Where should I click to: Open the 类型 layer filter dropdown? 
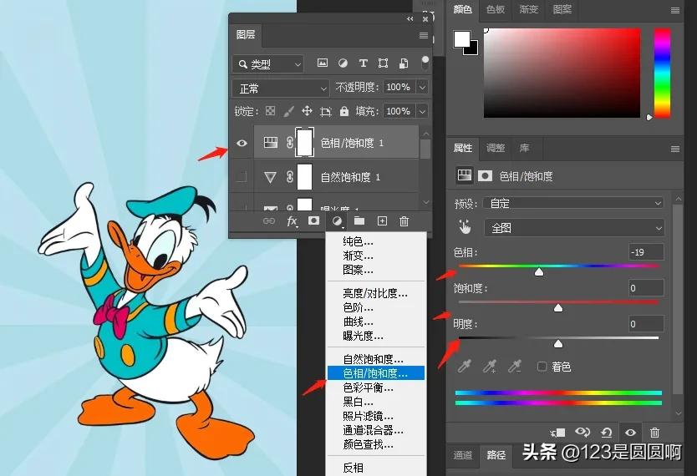(x=268, y=64)
